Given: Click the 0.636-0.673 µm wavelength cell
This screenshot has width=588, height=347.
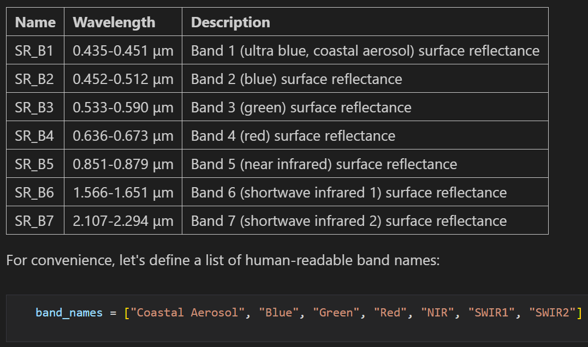Looking at the screenshot, I should pyautogui.click(x=123, y=136).
